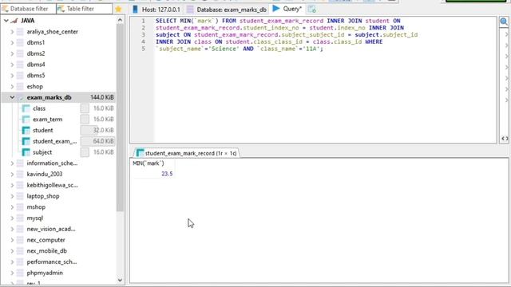Click the dbms1 database icon
The width and height of the screenshot is (511, 287).
(x=20, y=42)
